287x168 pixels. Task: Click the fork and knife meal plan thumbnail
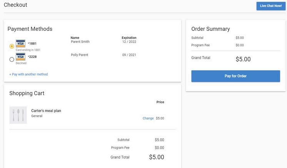pyautogui.click(x=18, y=115)
